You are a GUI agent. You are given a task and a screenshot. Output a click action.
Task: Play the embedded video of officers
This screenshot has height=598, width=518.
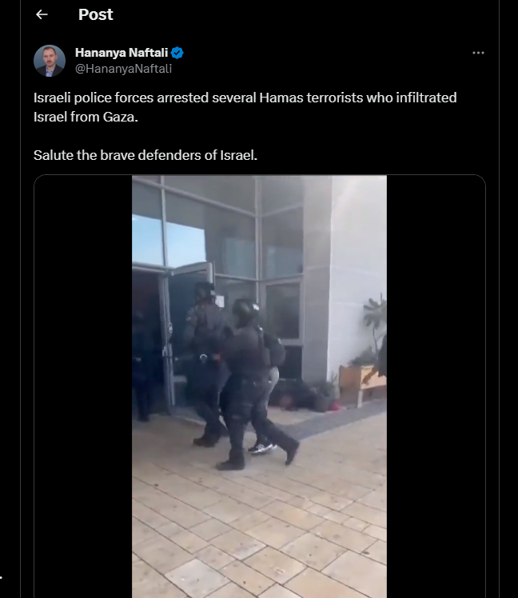pos(259,386)
